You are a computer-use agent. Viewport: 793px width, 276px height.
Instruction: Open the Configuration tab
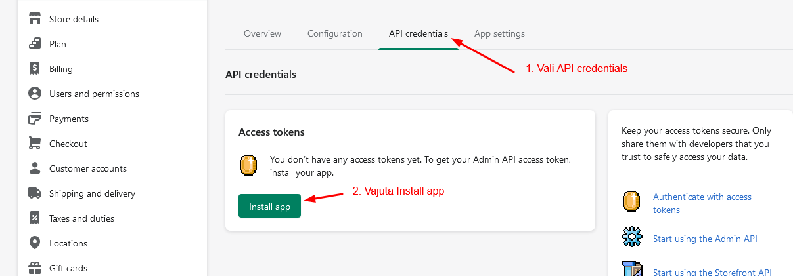pos(334,33)
